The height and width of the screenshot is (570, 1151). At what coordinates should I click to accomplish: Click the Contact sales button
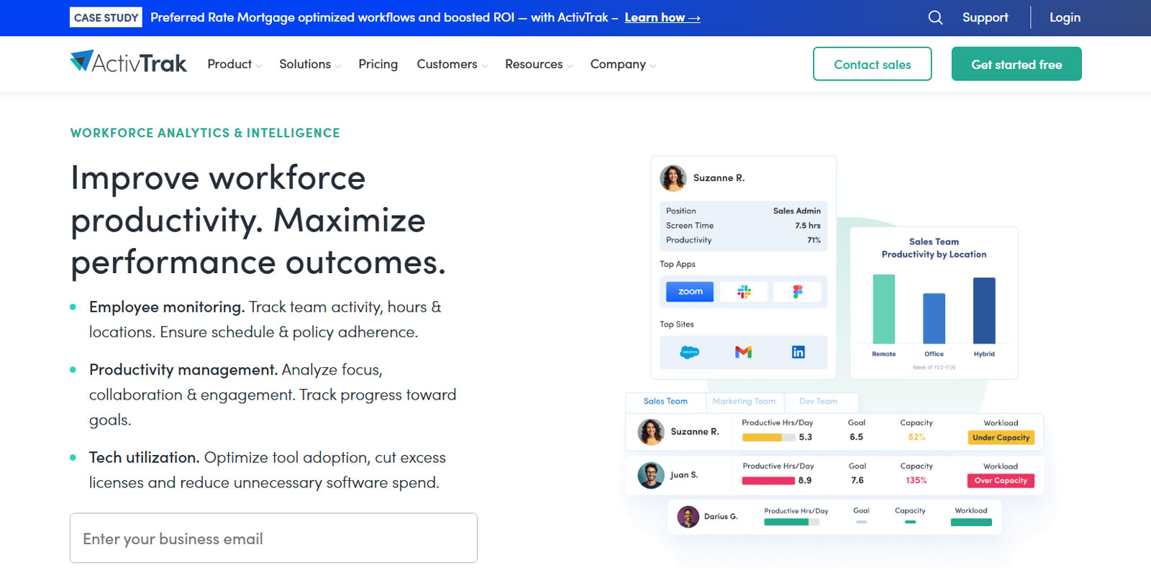872,64
